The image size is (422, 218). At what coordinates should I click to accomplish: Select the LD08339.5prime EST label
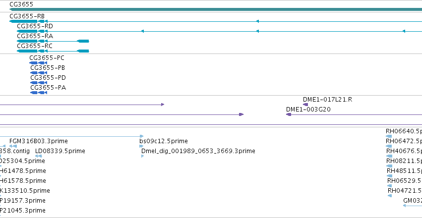point(60,151)
